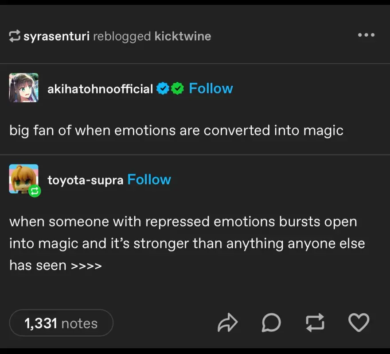Click toyota-supra's avatar thumbnail
This screenshot has width=390, height=354.
coord(23,178)
